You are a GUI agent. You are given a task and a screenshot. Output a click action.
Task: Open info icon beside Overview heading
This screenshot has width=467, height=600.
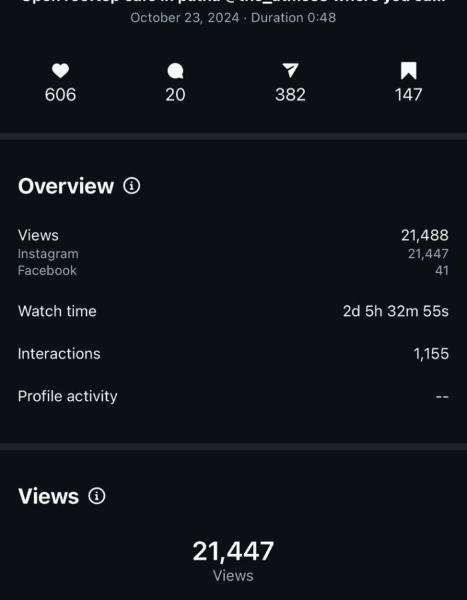tap(132, 186)
